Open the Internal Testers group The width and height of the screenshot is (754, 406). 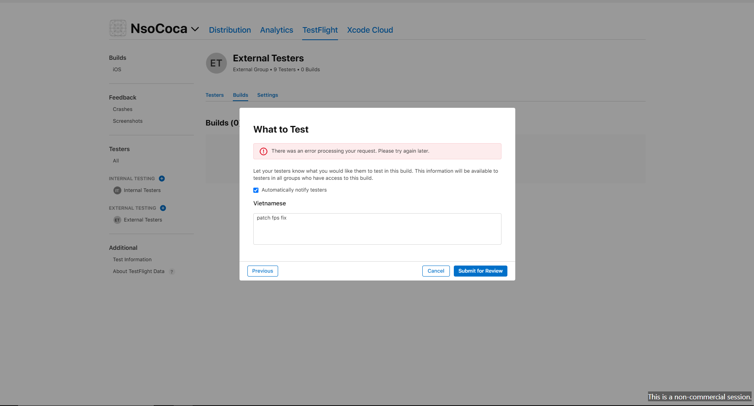[x=142, y=190]
